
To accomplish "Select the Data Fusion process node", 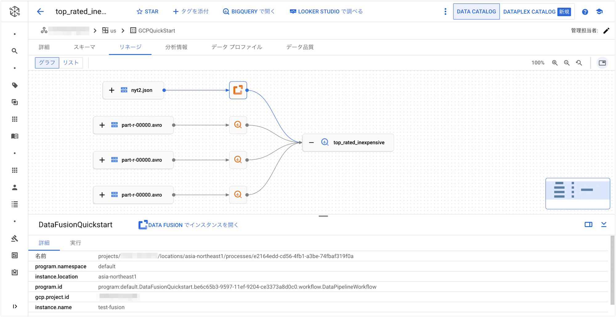I will coord(238,90).
